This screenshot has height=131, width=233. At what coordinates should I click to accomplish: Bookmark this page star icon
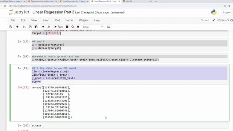click(x=229, y=6)
